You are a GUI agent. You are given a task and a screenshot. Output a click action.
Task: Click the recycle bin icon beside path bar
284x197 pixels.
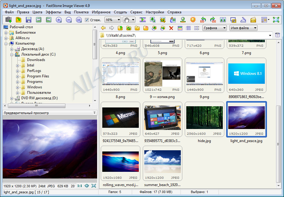pyautogui.click(x=278, y=35)
